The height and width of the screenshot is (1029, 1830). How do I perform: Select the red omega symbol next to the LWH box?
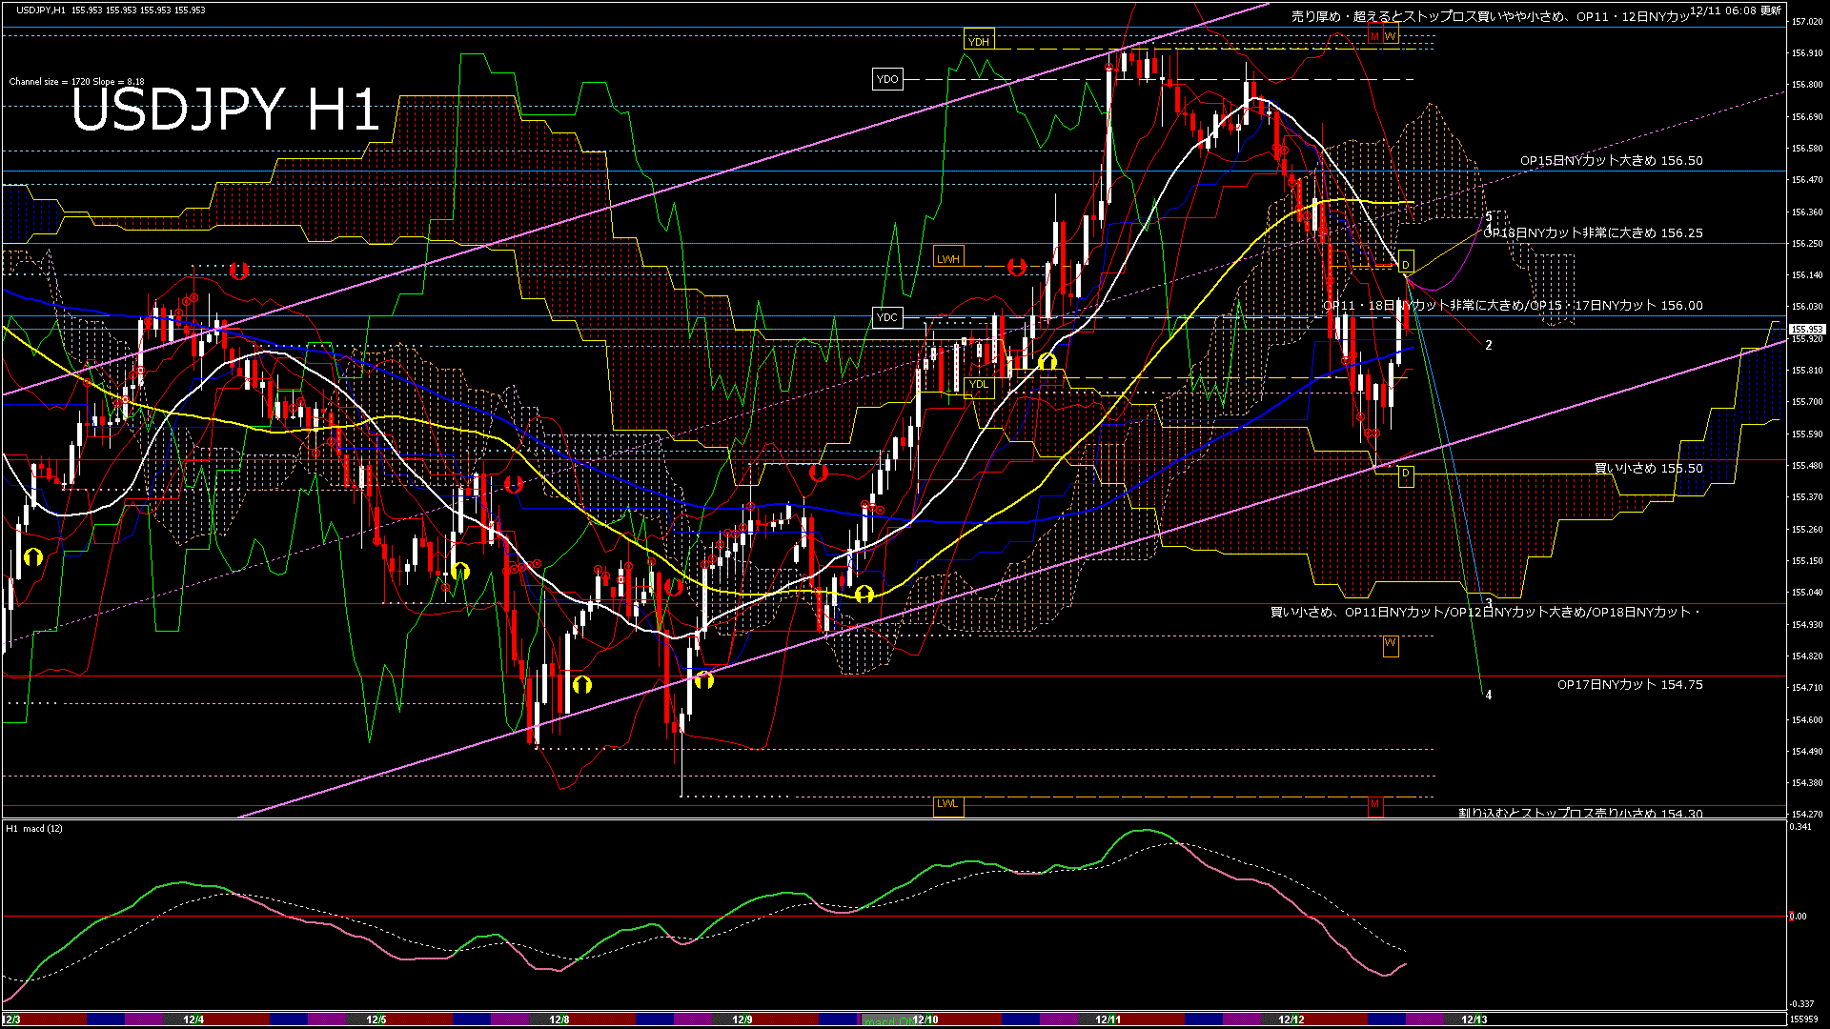(1017, 267)
